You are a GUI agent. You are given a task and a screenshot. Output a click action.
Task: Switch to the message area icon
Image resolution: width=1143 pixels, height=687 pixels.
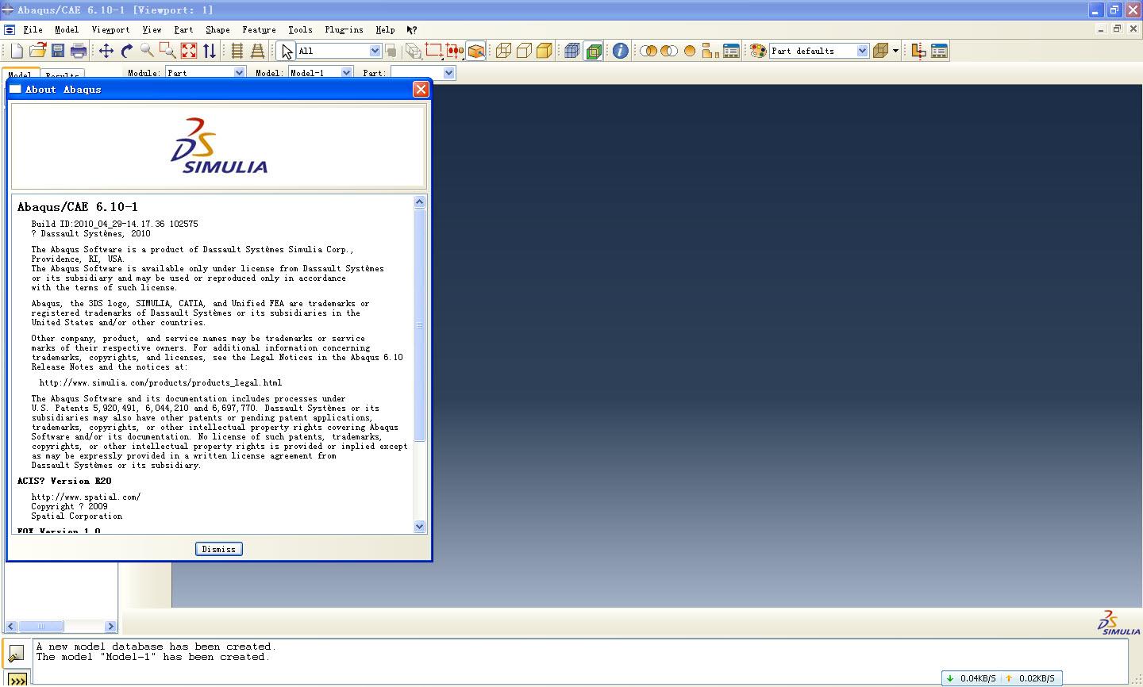click(x=17, y=654)
